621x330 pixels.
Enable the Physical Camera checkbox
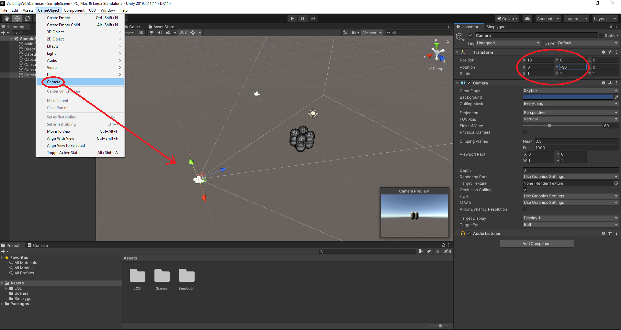(x=525, y=132)
